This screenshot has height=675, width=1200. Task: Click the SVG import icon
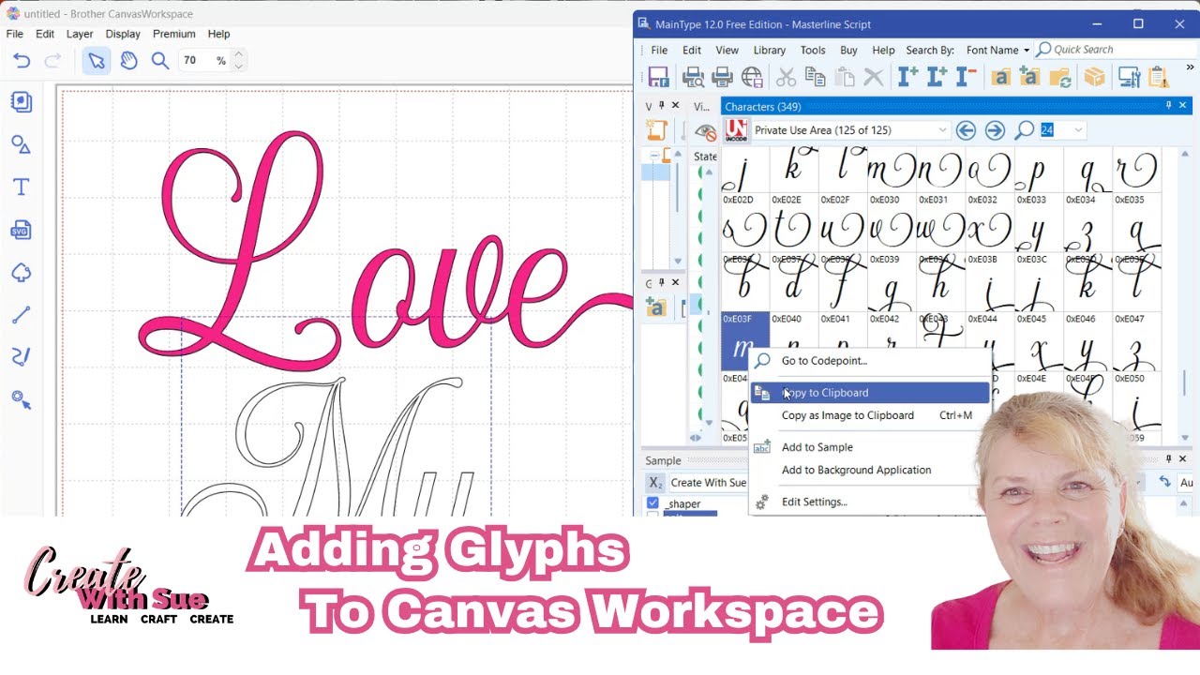click(x=21, y=230)
